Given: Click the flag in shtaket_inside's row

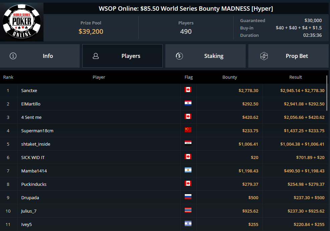Looking at the screenshot, I should pos(188,143).
